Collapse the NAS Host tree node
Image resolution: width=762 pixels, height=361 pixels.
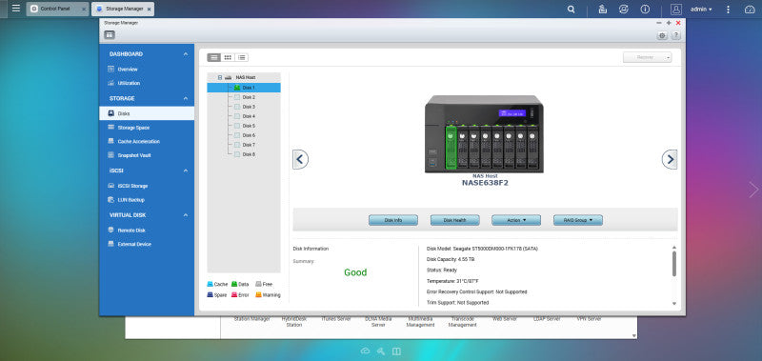tap(220, 77)
